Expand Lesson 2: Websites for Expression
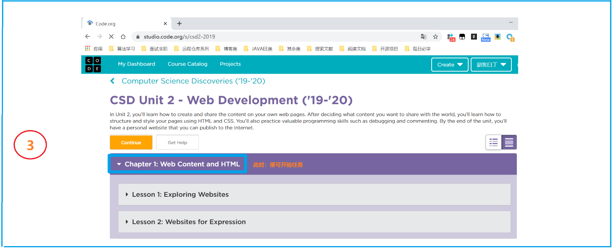613x249 pixels. (x=314, y=222)
